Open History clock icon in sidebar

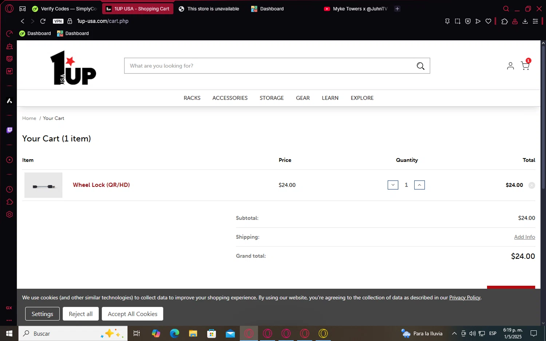click(x=9, y=189)
